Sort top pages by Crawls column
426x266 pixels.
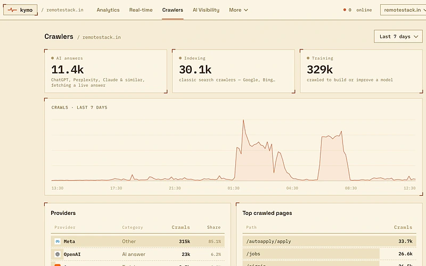[x=403, y=228]
